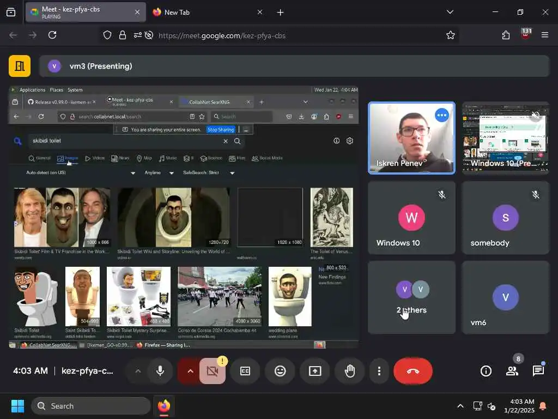Select Images tab in shared SearXNG
The width and height of the screenshot is (558, 419).
[x=68, y=158]
